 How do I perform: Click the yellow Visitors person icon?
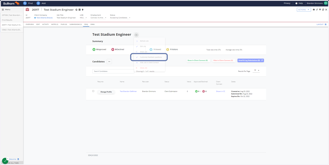point(168,49)
